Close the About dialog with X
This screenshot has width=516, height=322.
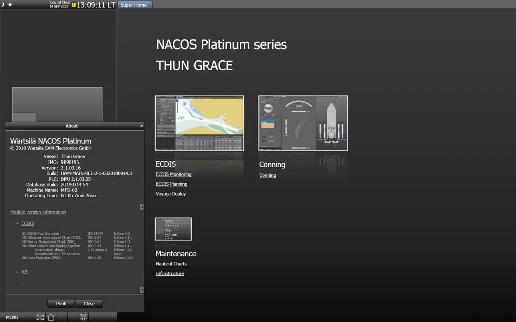(x=142, y=126)
